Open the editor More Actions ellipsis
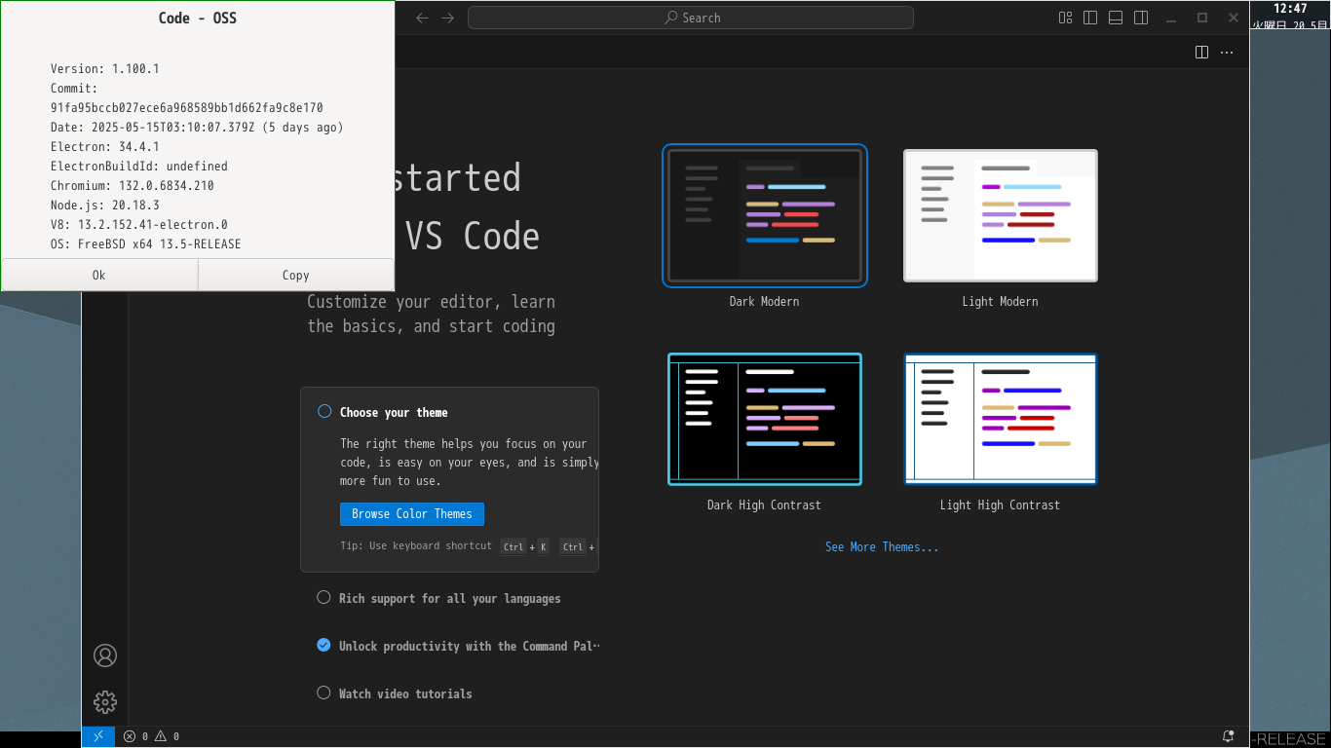 [1227, 52]
